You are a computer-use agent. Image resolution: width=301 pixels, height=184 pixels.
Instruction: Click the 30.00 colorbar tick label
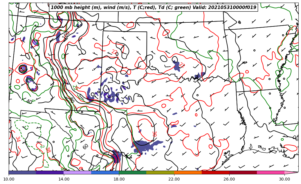pos(284,179)
